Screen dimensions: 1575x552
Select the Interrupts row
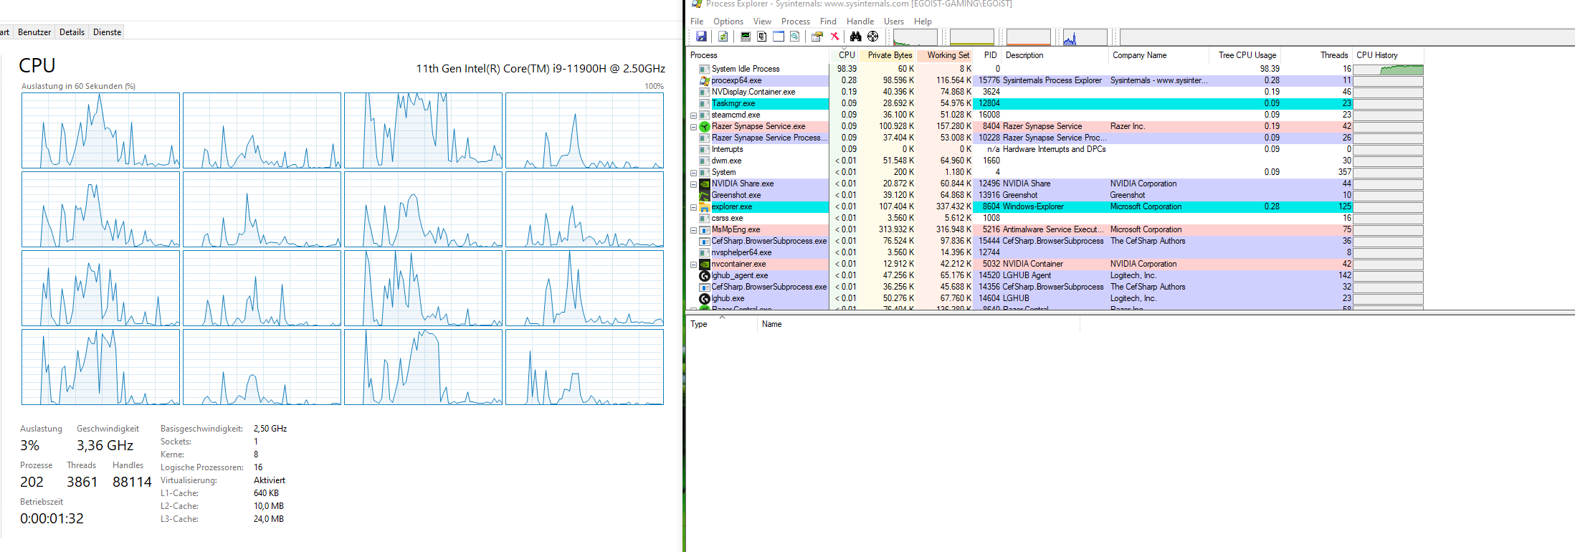pos(1055,149)
